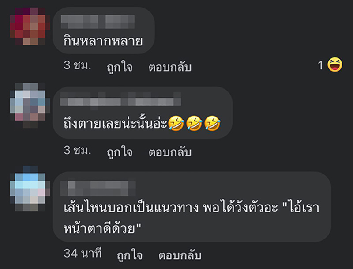Open blurred author name above ถึงตายเลย comment

pyautogui.click(x=120, y=99)
